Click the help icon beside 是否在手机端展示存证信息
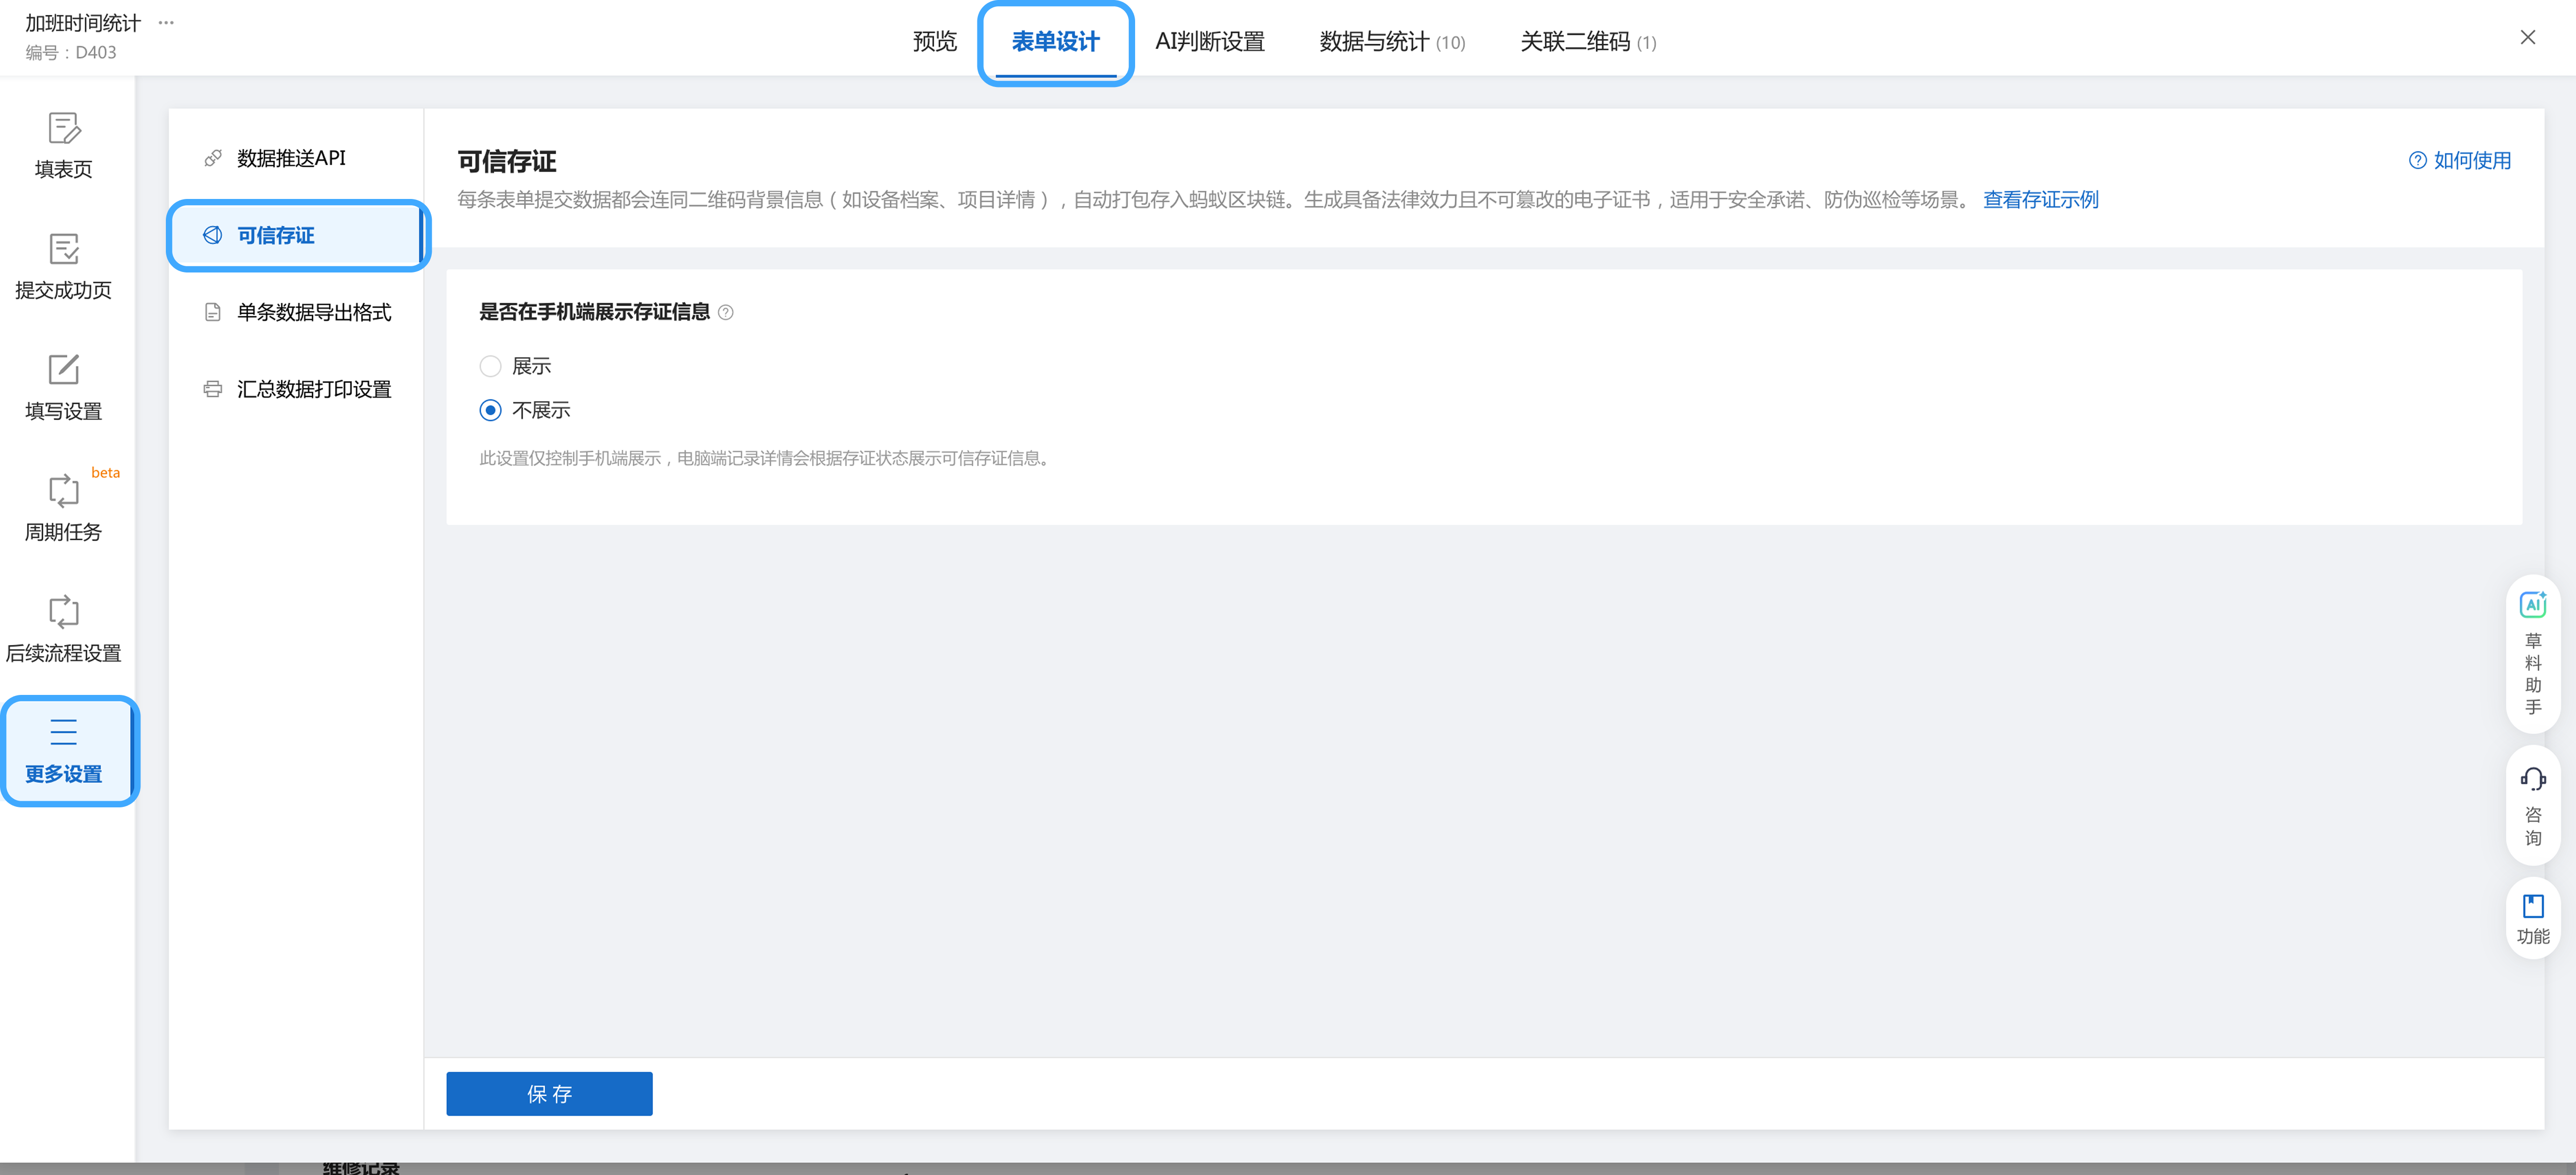 point(726,313)
